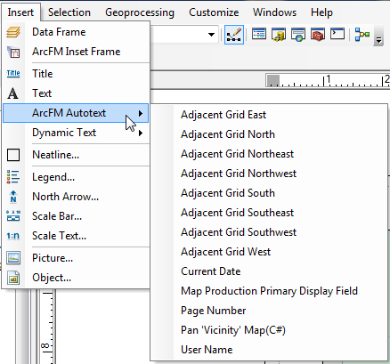Viewport: 390px width, 364px height.
Task: Choose Data Frame from Insert menu
Action: (76, 32)
